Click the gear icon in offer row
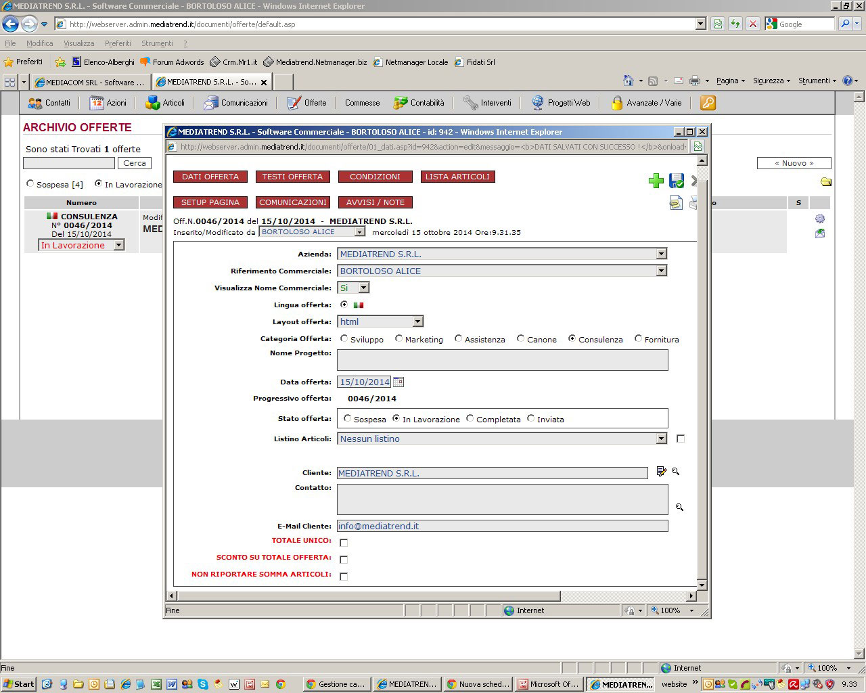The height and width of the screenshot is (693, 866). pos(820,219)
